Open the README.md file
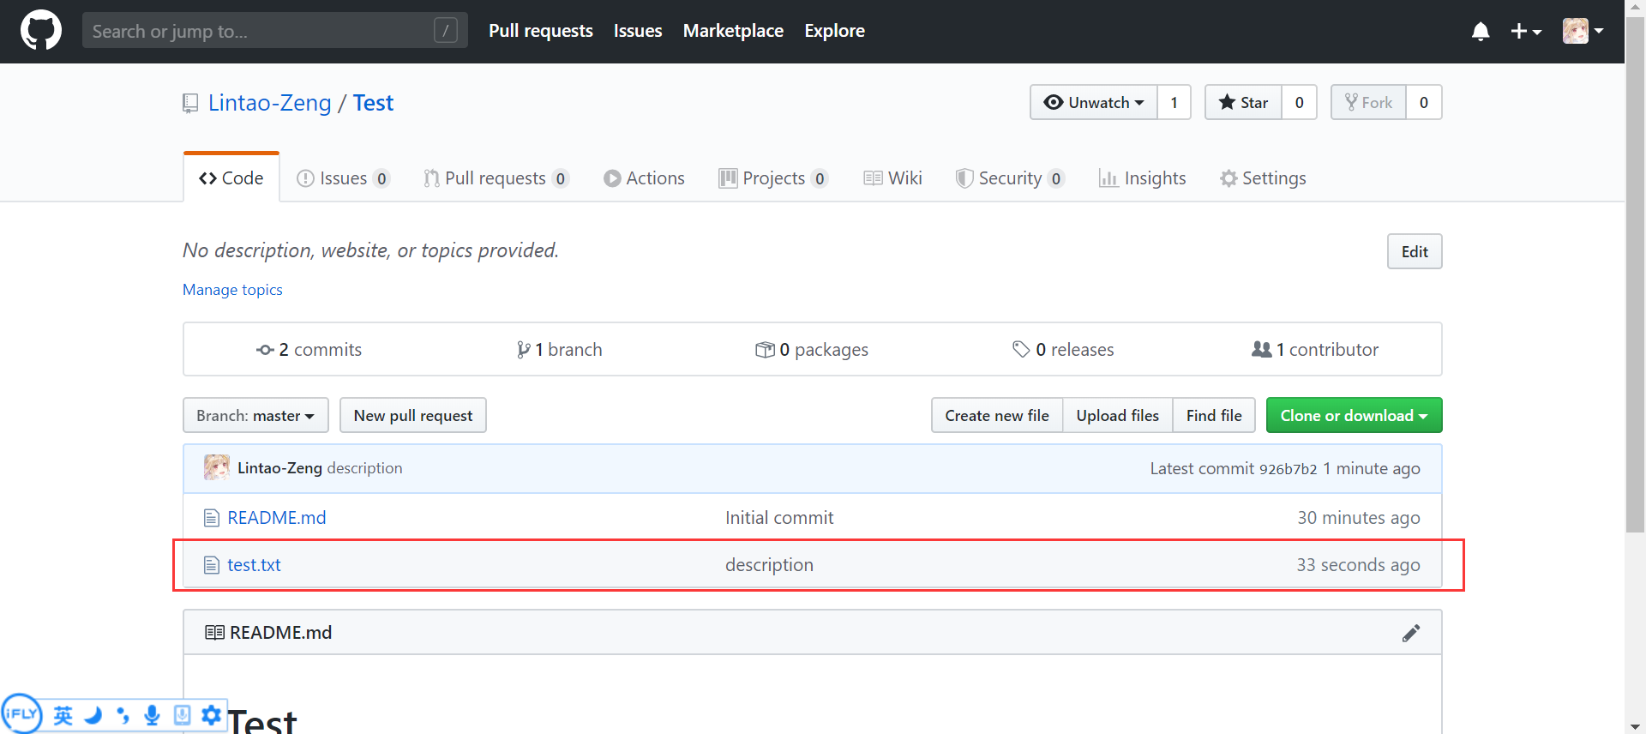 click(276, 518)
